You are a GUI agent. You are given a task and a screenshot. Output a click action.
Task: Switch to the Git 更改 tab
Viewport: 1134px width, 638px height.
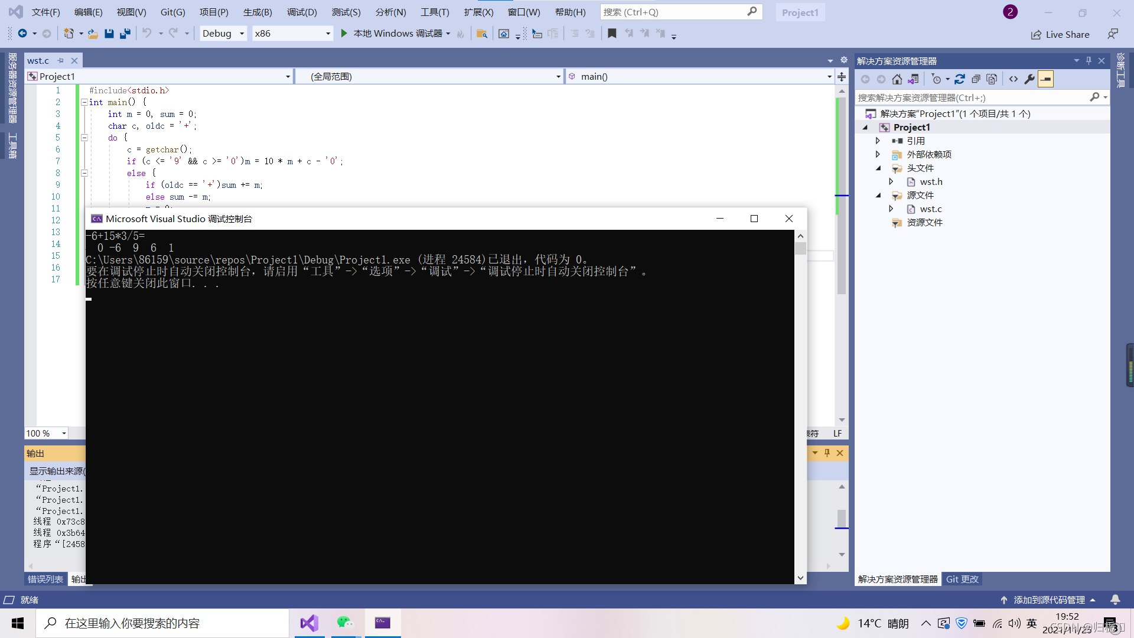(x=962, y=580)
